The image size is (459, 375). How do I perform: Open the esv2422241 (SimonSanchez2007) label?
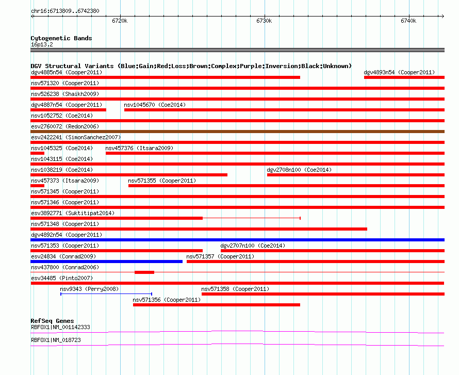(x=76, y=137)
